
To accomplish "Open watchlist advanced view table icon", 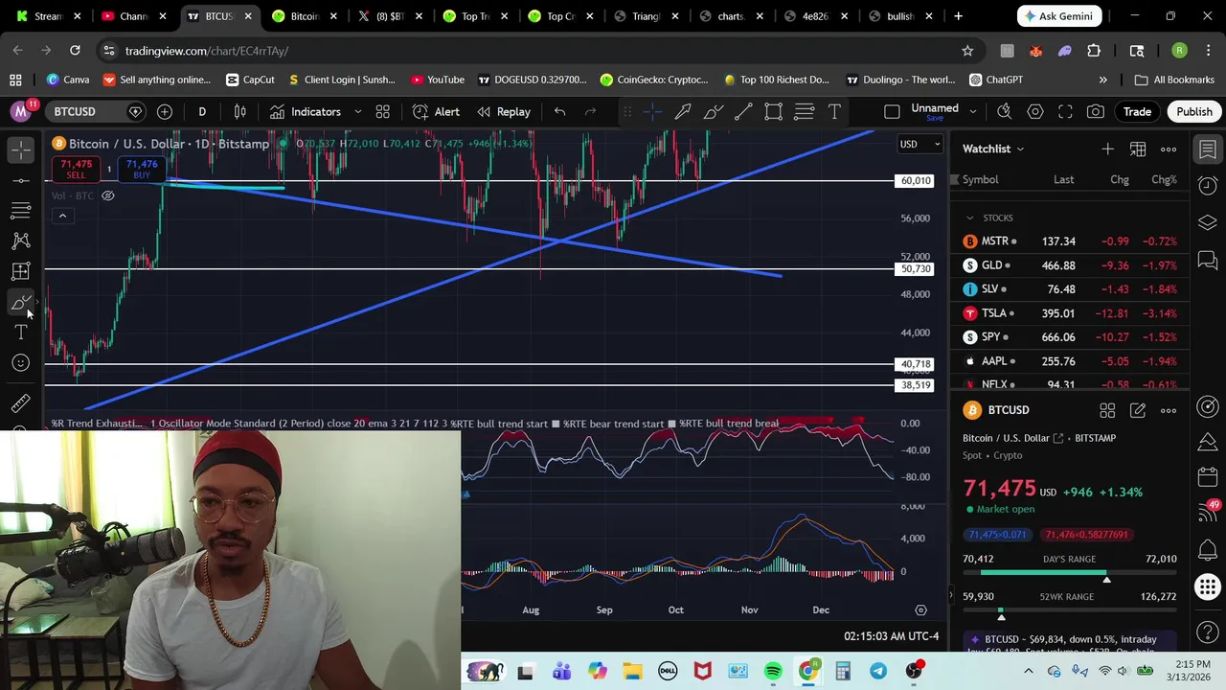I will (1138, 149).
